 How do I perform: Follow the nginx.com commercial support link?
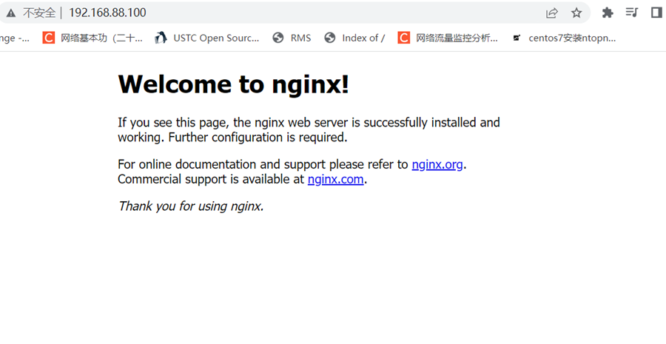pyautogui.click(x=335, y=179)
